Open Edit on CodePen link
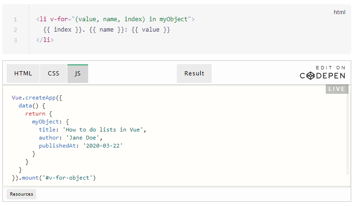This screenshot has height=206, width=355. tap(322, 73)
